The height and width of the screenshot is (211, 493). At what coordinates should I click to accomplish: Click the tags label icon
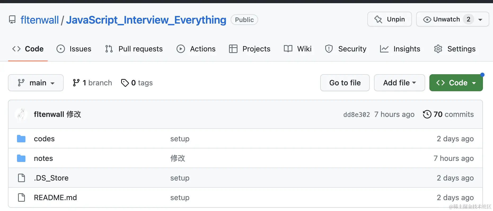(125, 83)
